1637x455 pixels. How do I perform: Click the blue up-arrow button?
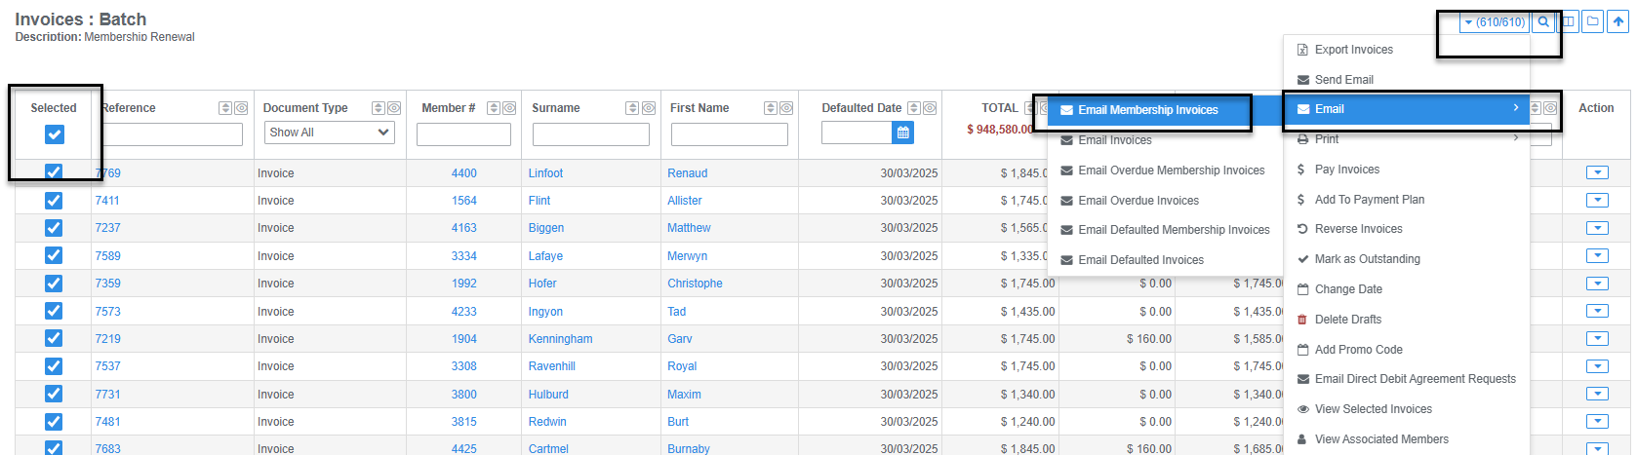pyautogui.click(x=1618, y=21)
